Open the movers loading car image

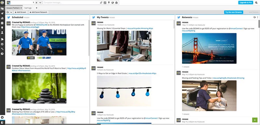point(209,96)
